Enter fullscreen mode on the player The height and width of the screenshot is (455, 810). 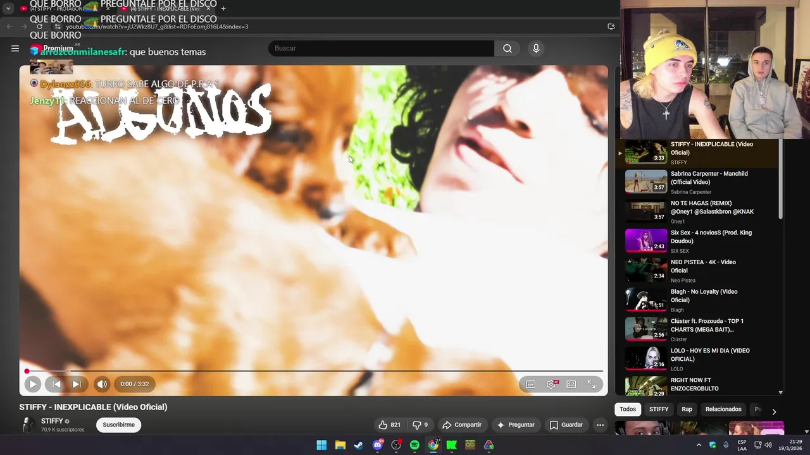(592, 384)
